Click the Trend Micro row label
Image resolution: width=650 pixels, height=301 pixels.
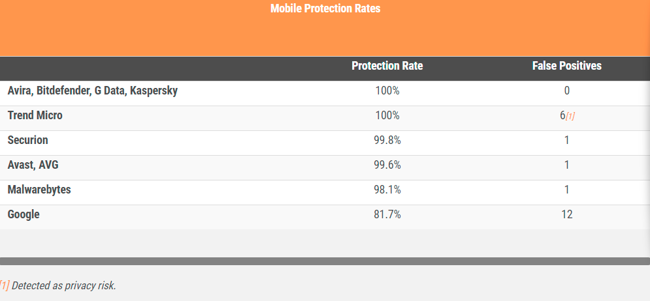(35, 115)
